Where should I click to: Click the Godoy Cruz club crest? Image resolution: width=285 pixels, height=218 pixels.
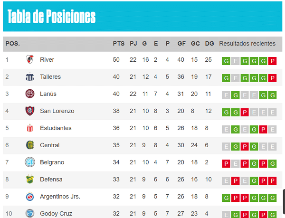30,213
